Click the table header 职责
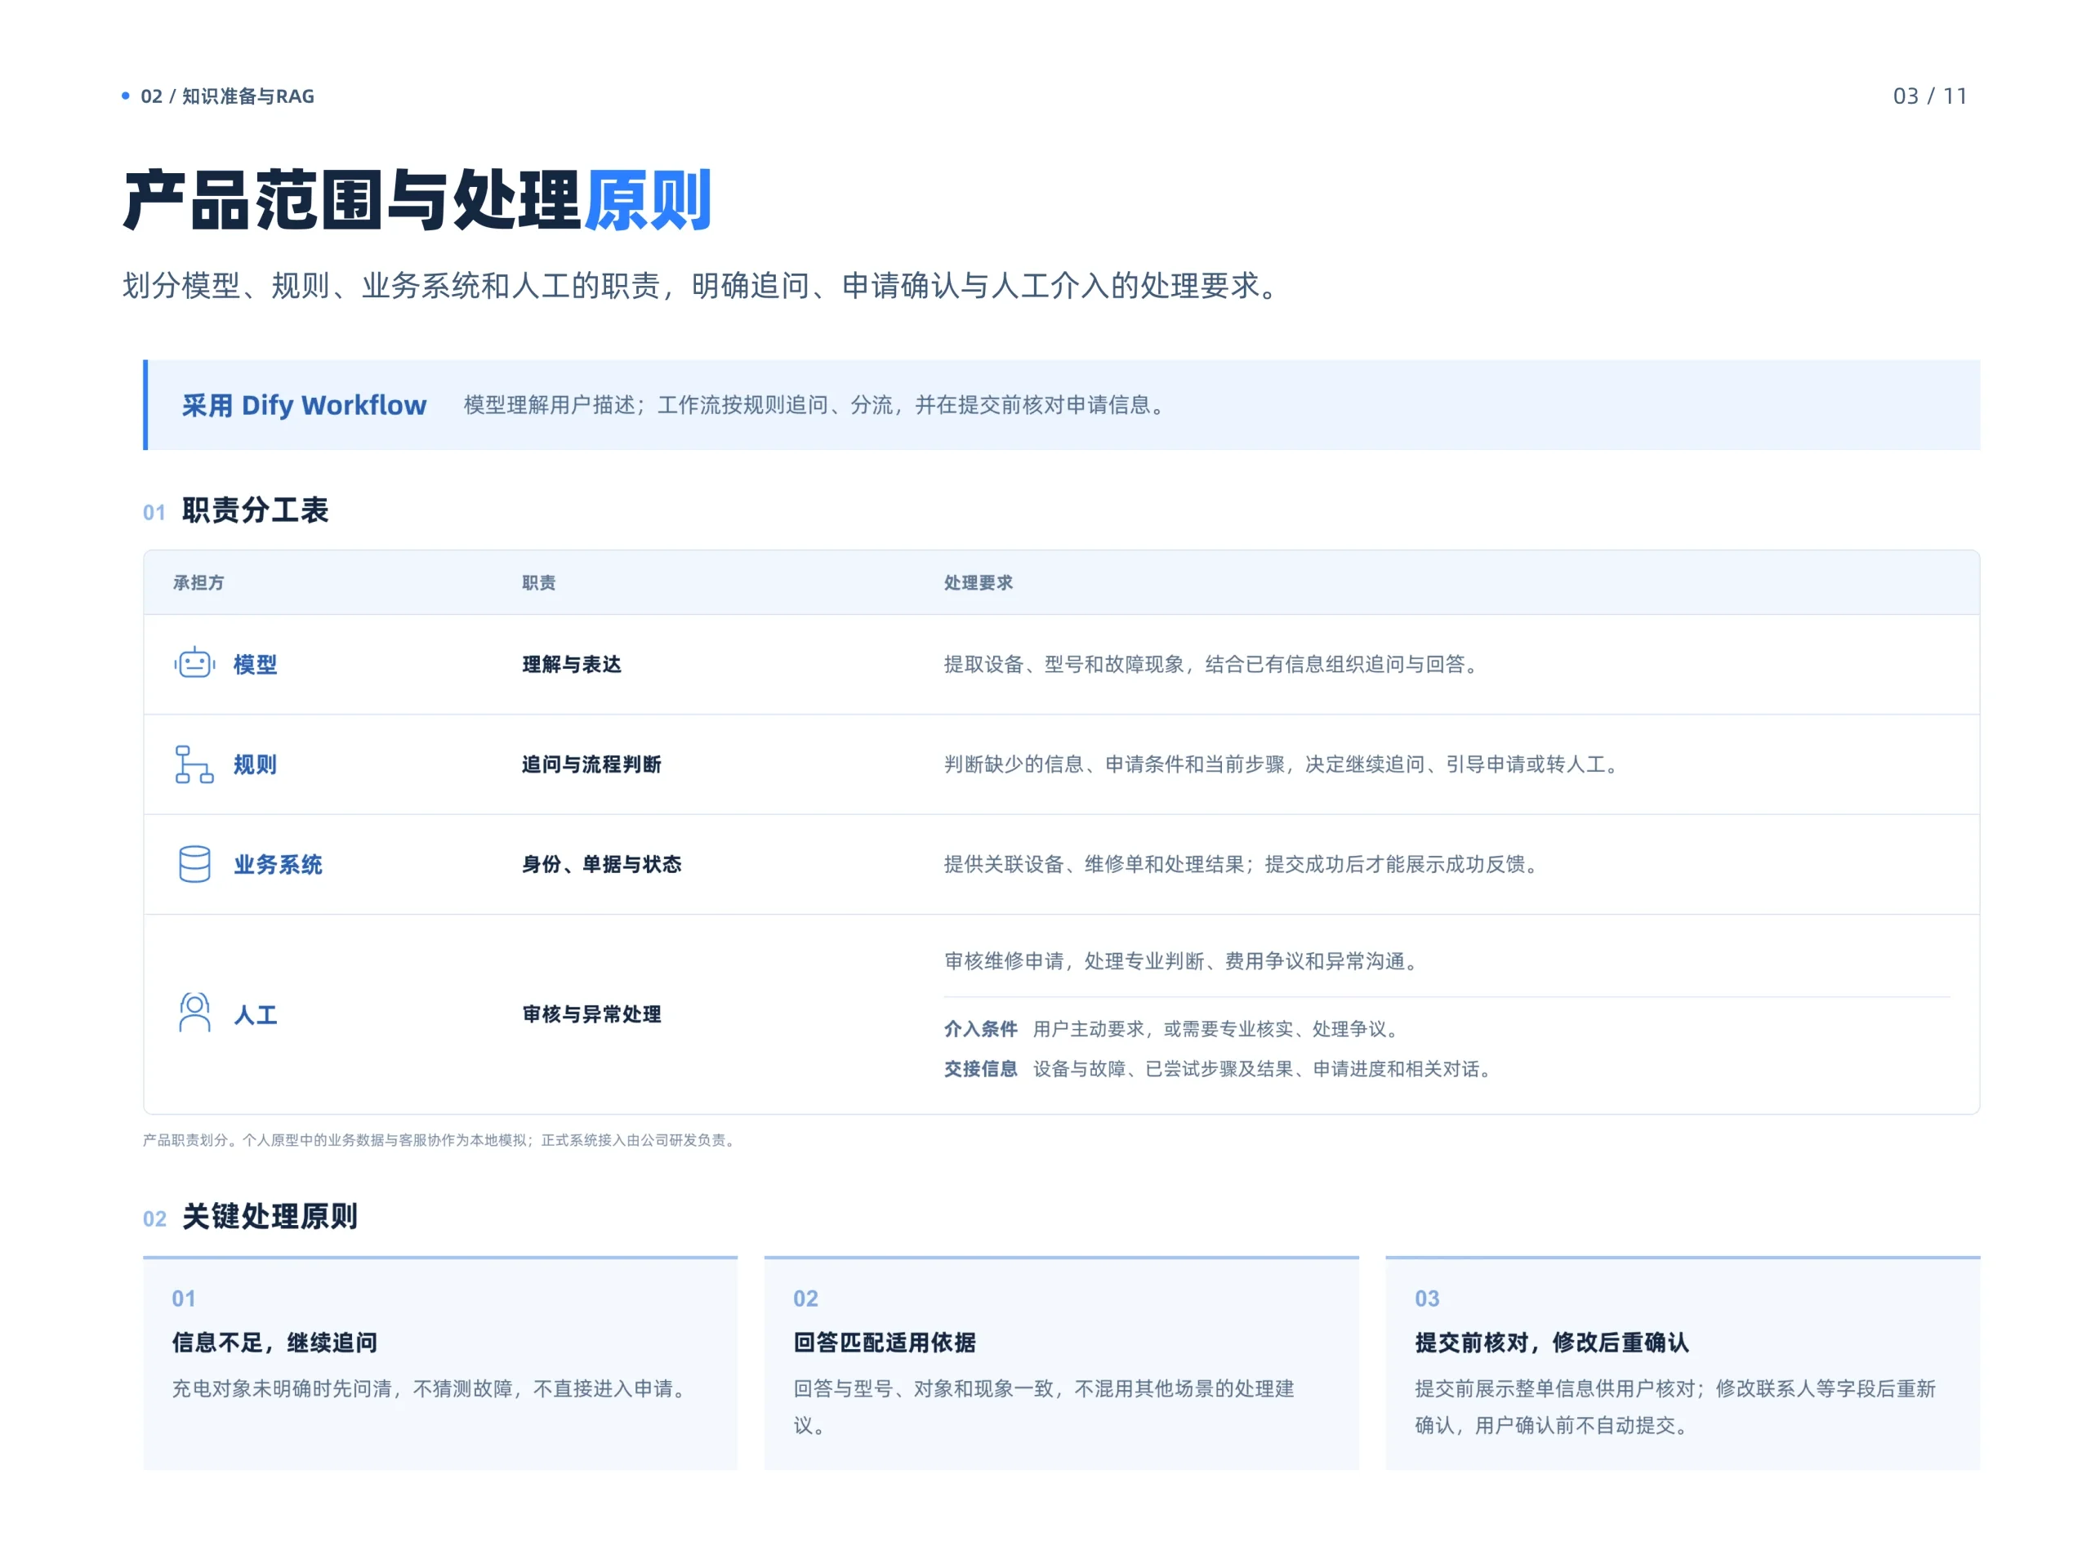2091x1568 pixels. point(539,583)
